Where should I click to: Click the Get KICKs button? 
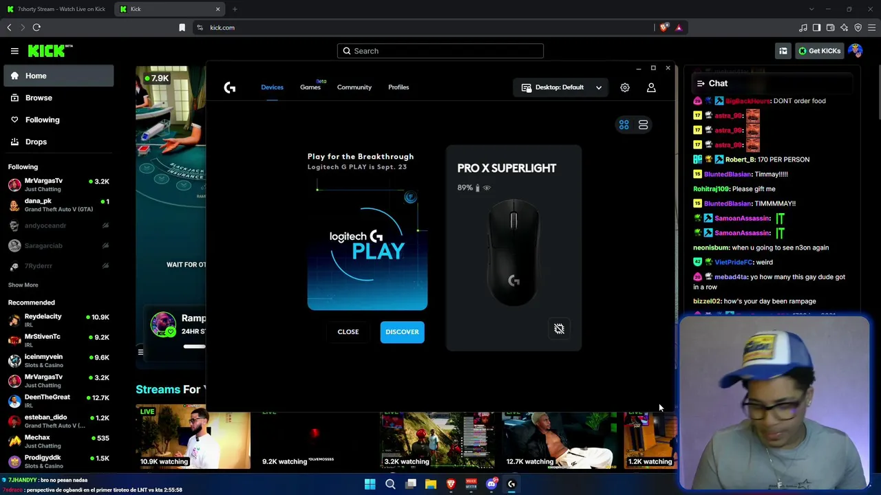pos(819,51)
